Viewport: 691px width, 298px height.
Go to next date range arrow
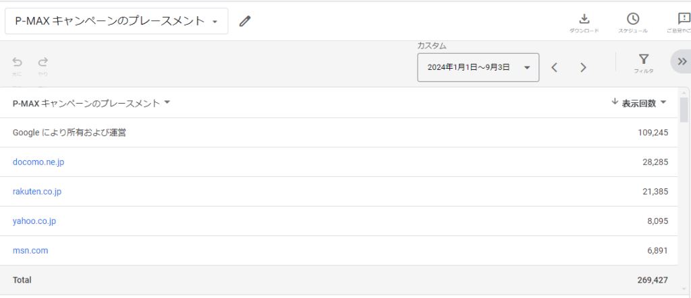(584, 67)
